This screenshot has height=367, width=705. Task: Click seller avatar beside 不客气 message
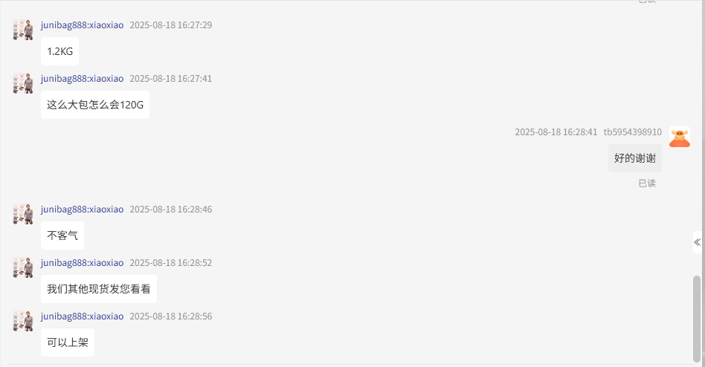tap(23, 214)
